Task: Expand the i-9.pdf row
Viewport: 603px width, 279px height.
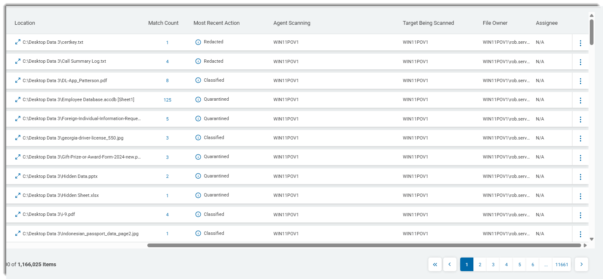Action: pyautogui.click(x=18, y=215)
